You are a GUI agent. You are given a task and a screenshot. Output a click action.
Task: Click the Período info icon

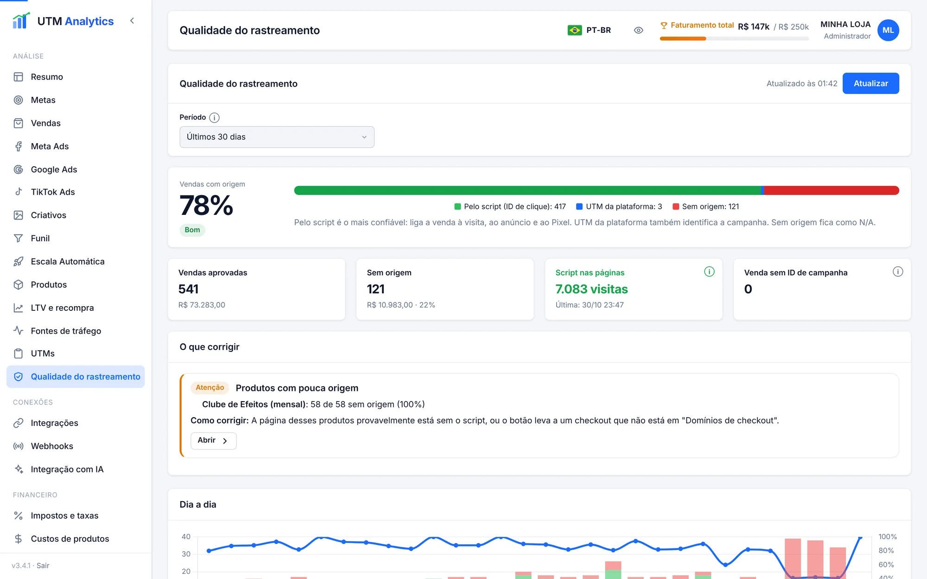click(214, 118)
